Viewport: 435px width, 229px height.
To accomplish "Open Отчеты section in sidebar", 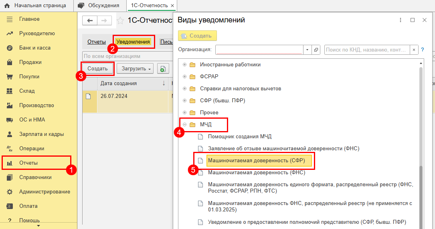I will point(28,163).
